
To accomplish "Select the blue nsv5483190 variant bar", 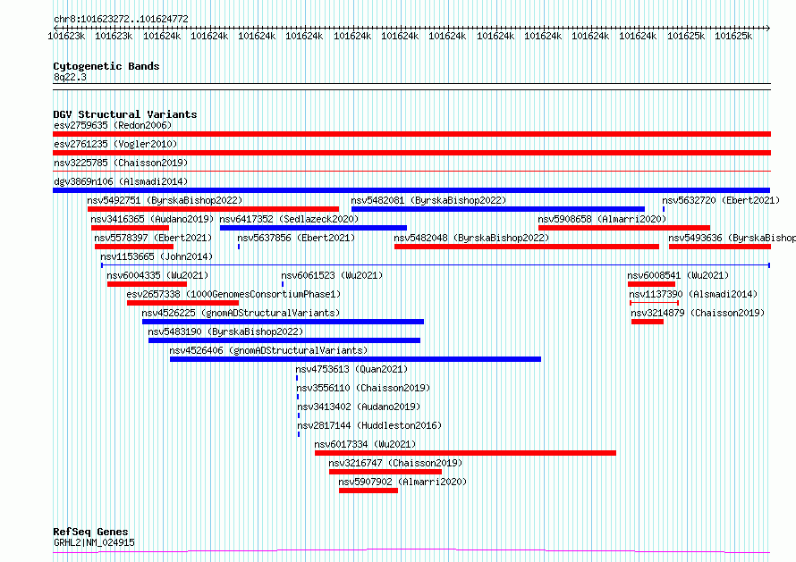I will (x=284, y=340).
